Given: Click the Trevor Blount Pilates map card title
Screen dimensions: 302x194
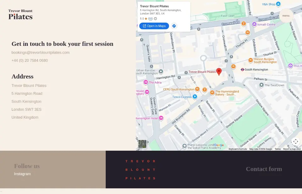Looking at the screenshot, I should 154,6.
